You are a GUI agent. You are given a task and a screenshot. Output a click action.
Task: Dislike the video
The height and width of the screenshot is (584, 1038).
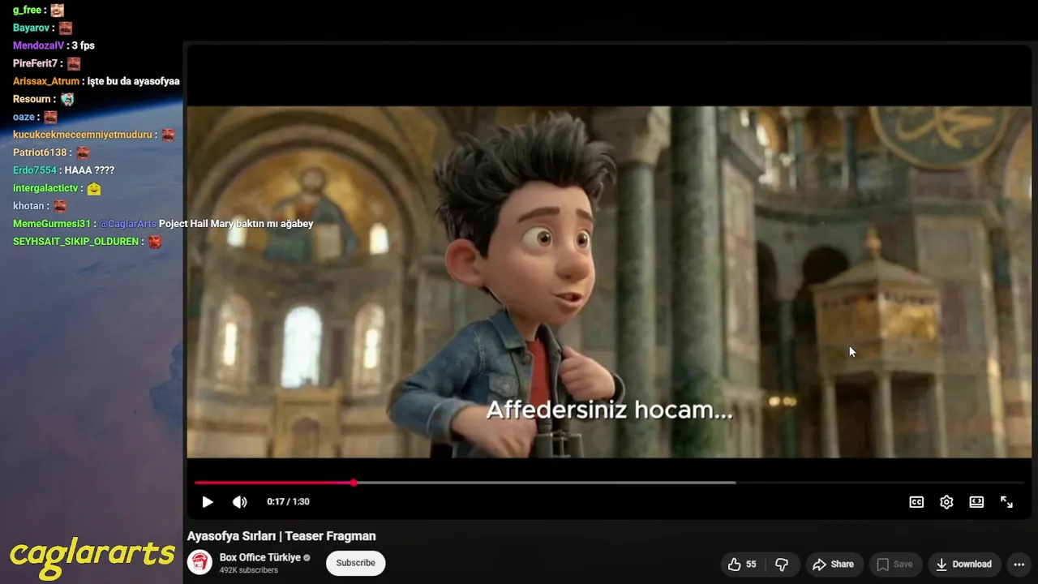click(x=782, y=565)
